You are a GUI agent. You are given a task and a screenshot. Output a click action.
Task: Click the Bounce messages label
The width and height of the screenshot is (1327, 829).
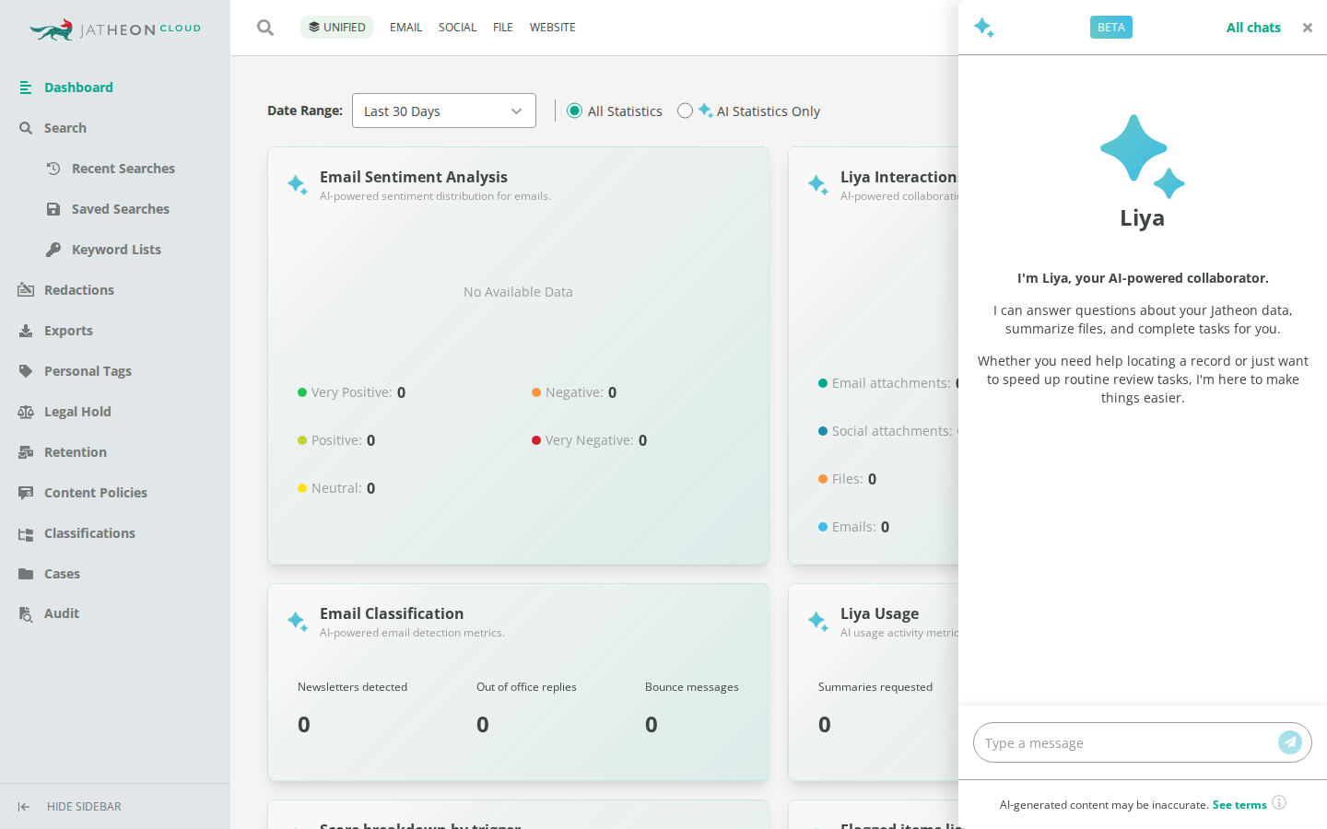(x=692, y=687)
